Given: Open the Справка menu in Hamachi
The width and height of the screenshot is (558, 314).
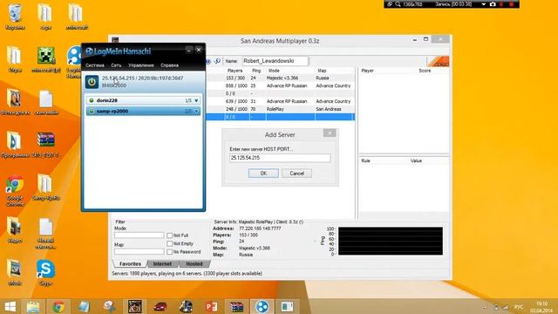Looking at the screenshot, I should coord(169,65).
